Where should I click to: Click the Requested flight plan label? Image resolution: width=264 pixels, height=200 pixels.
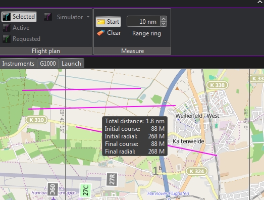[x=26, y=39]
